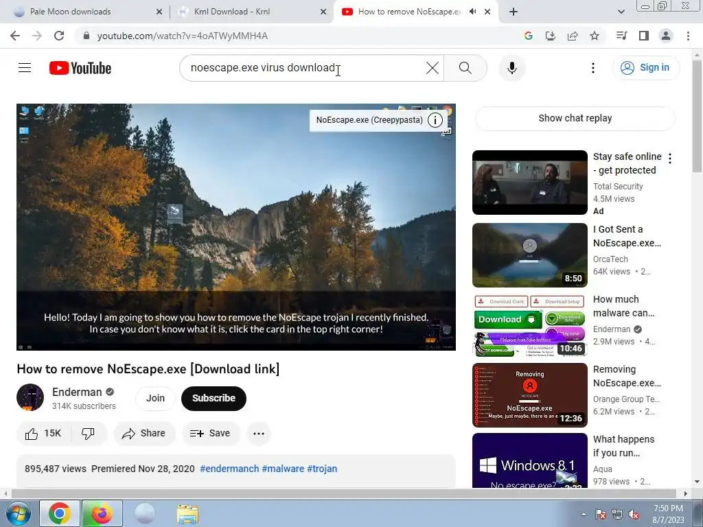Click the muted volume tray icon
Screen dimensions: 703x527
click(634, 515)
